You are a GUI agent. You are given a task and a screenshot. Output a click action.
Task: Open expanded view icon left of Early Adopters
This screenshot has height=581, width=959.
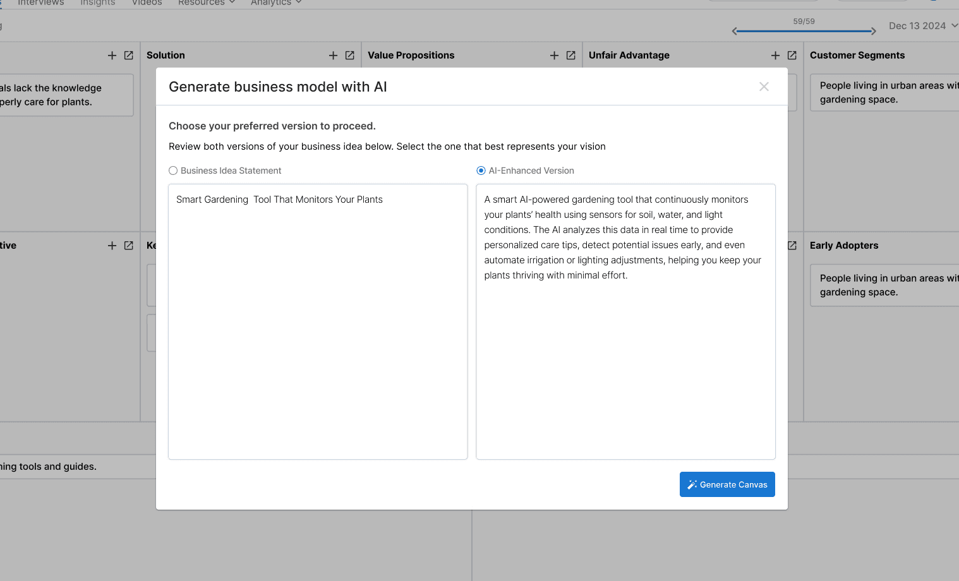click(792, 246)
